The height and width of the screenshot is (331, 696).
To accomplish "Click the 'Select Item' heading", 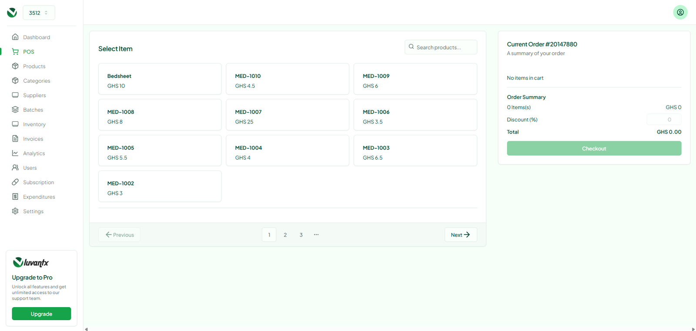I will pyautogui.click(x=115, y=49).
